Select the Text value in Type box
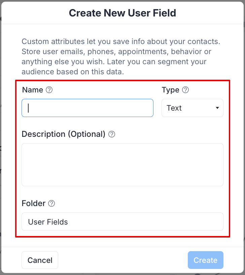Image resolution: width=245 pixels, height=275 pixels. point(174,108)
